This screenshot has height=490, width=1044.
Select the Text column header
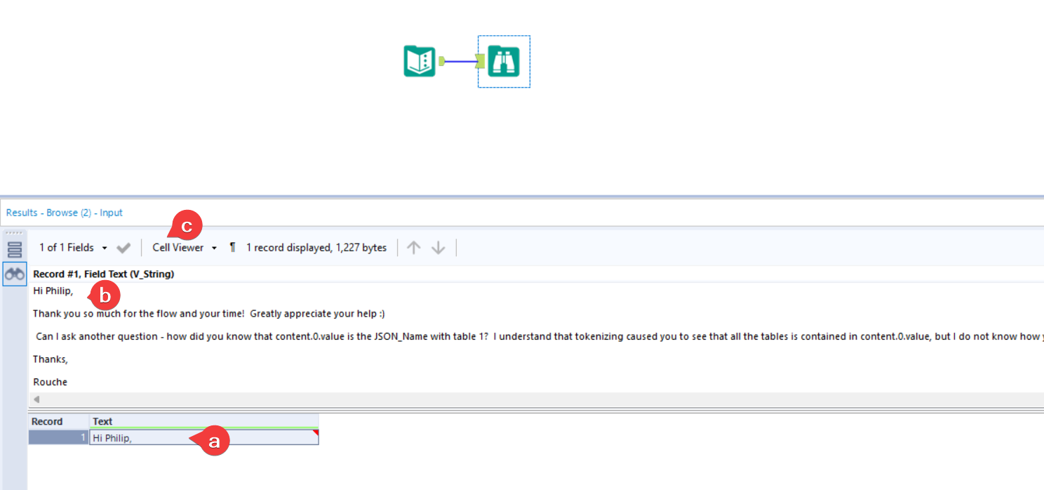point(102,421)
